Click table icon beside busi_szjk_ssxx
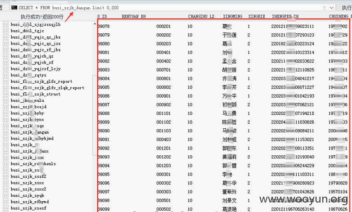Viewport: 352px width, 212px height. coord(5,183)
